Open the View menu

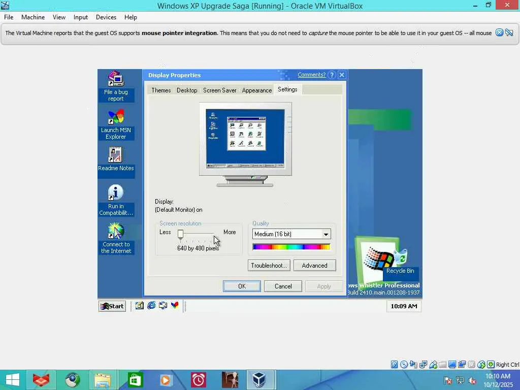pos(59,17)
